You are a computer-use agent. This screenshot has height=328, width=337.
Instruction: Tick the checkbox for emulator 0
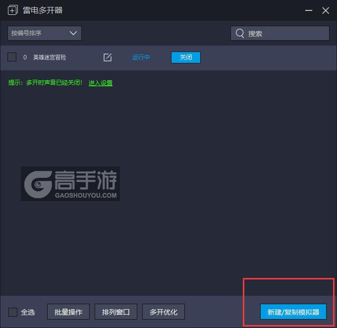tap(12, 57)
